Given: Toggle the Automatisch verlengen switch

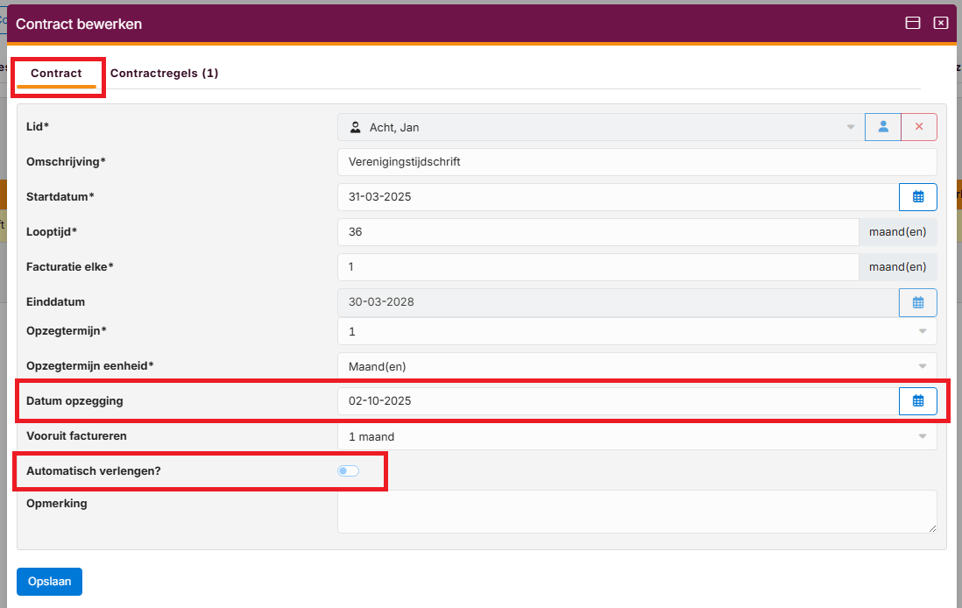Looking at the screenshot, I should [348, 471].
